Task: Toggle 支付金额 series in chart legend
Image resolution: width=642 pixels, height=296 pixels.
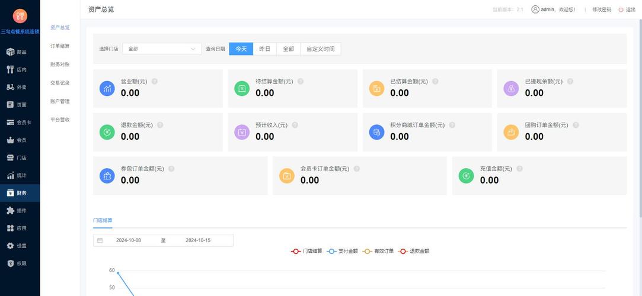Action: [342, 251]
